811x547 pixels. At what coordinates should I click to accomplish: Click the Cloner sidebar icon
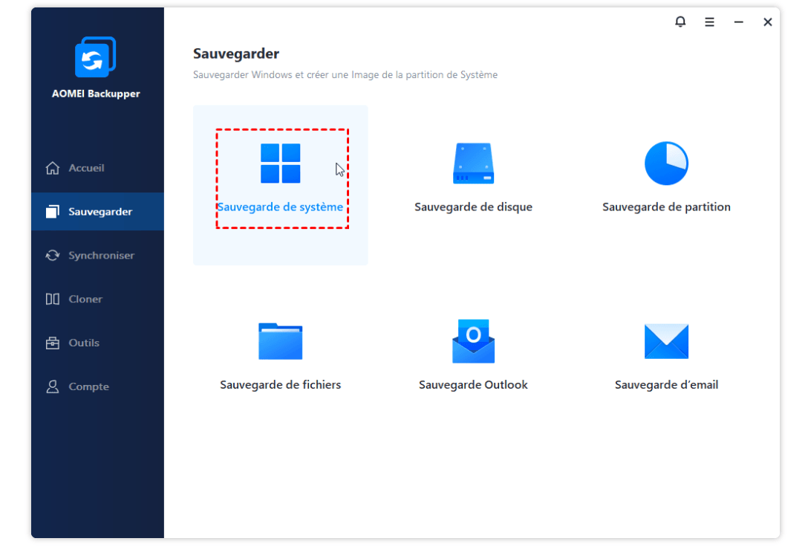pyautogui.click(x=52, y=299)
